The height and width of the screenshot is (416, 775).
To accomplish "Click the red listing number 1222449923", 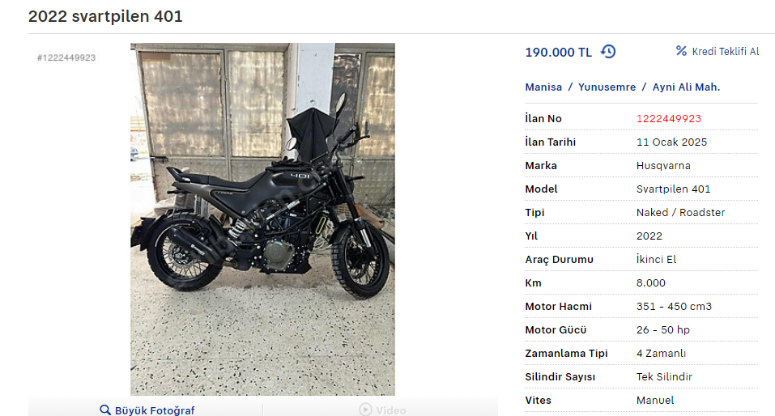I will point(669,119).
